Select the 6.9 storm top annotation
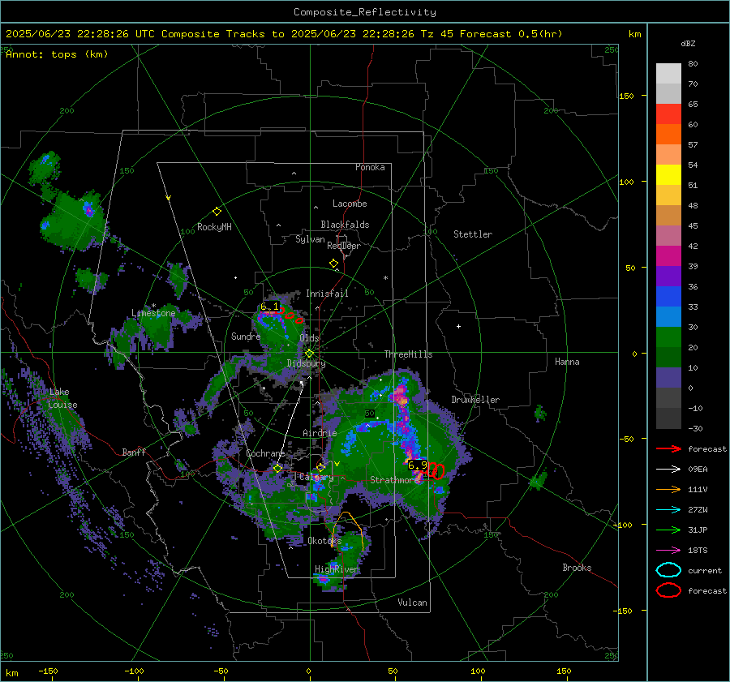Viewport: 730px width, 682px height. tap(418, 465)
